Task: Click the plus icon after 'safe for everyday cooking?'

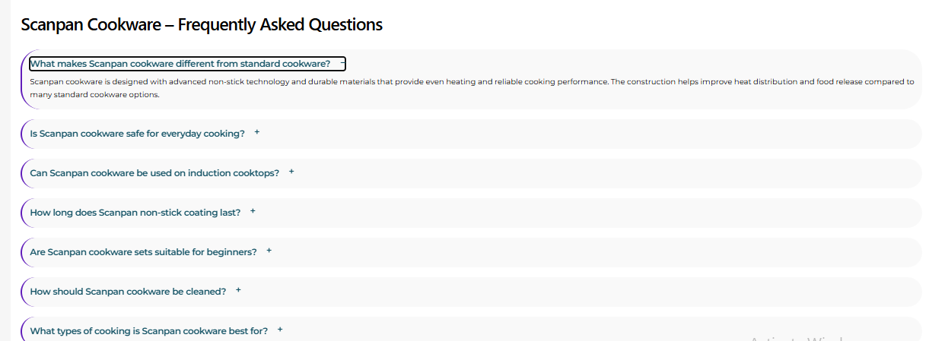Action: coord(257,132)
